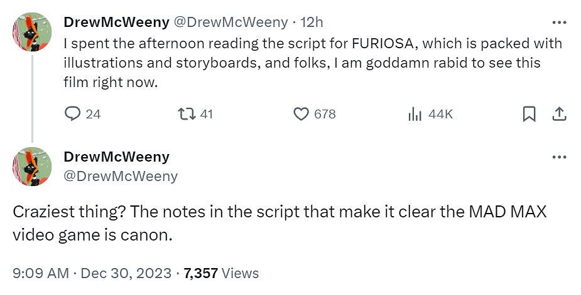Open DrewMcWeeny display name in first tweet
The height and width of the screenshot is (295, 581).
click(117, 23)
